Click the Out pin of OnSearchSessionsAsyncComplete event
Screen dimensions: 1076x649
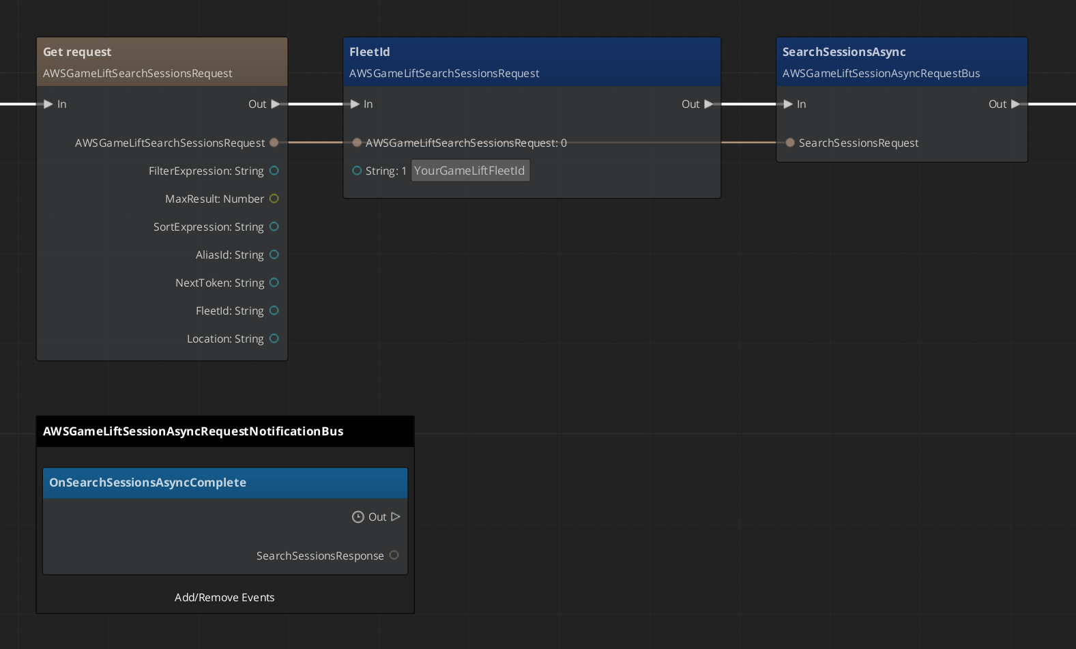tap(395, 517)
